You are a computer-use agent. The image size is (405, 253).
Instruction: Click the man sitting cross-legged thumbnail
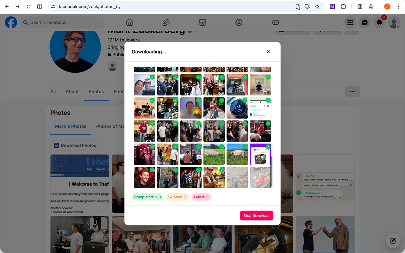tap(260, 85)
